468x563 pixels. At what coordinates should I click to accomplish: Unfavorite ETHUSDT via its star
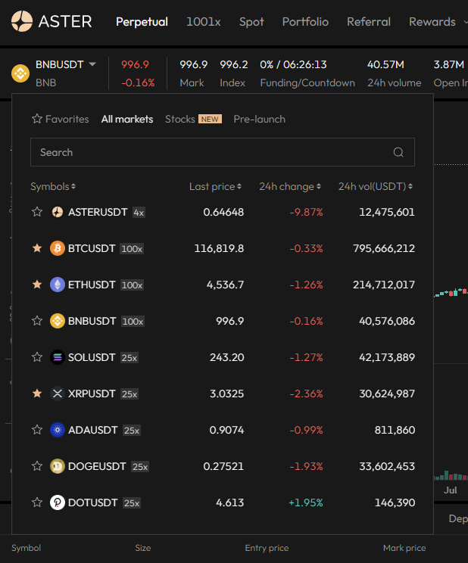click(x=37, y=285)
